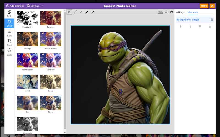Click the effects scrollbar down arrow
The width and height of the screenshot is (220, 137).
point(65,133)
